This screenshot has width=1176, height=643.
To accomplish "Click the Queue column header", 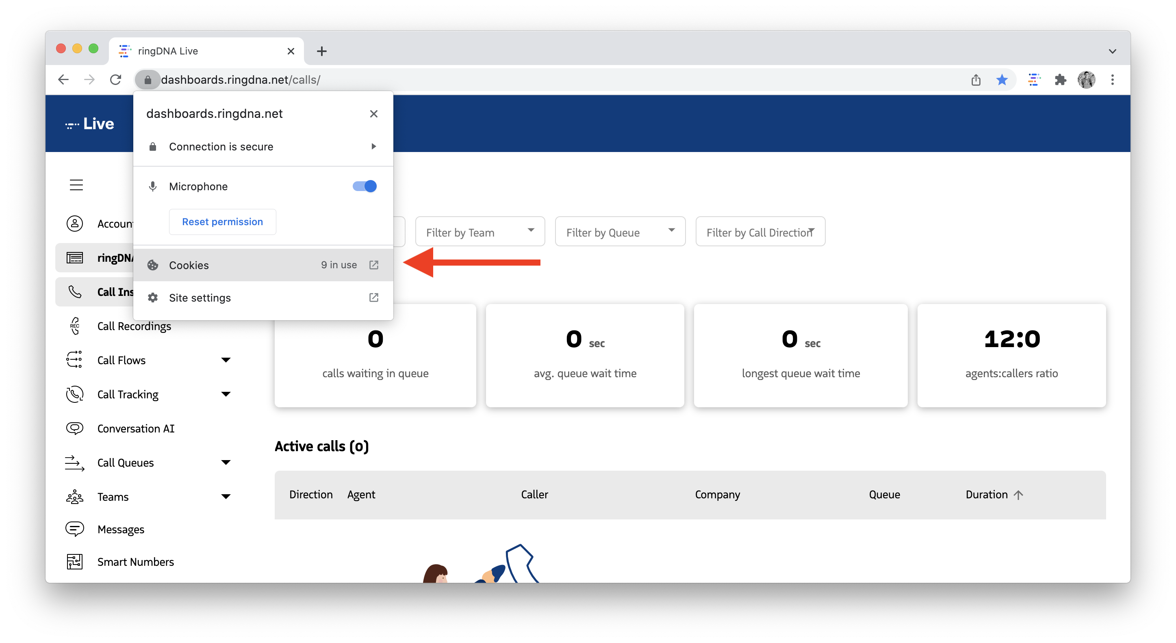I will click(x=885, y=495).
